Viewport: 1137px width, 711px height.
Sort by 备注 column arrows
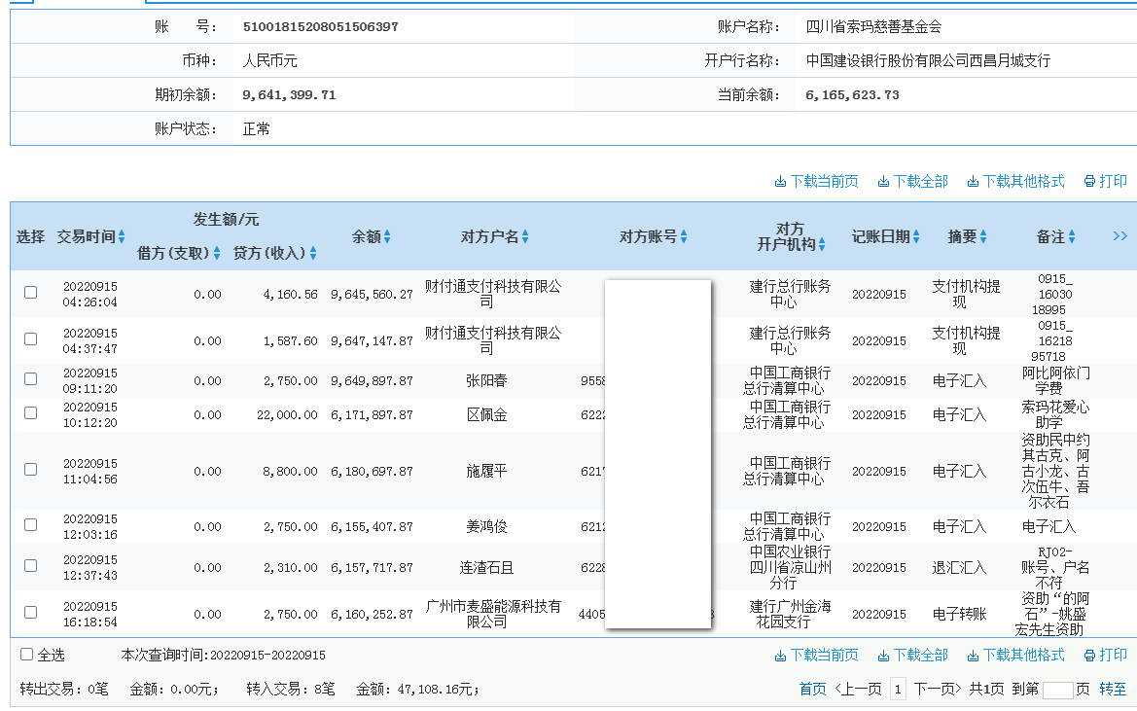[x=1072, y=236]
